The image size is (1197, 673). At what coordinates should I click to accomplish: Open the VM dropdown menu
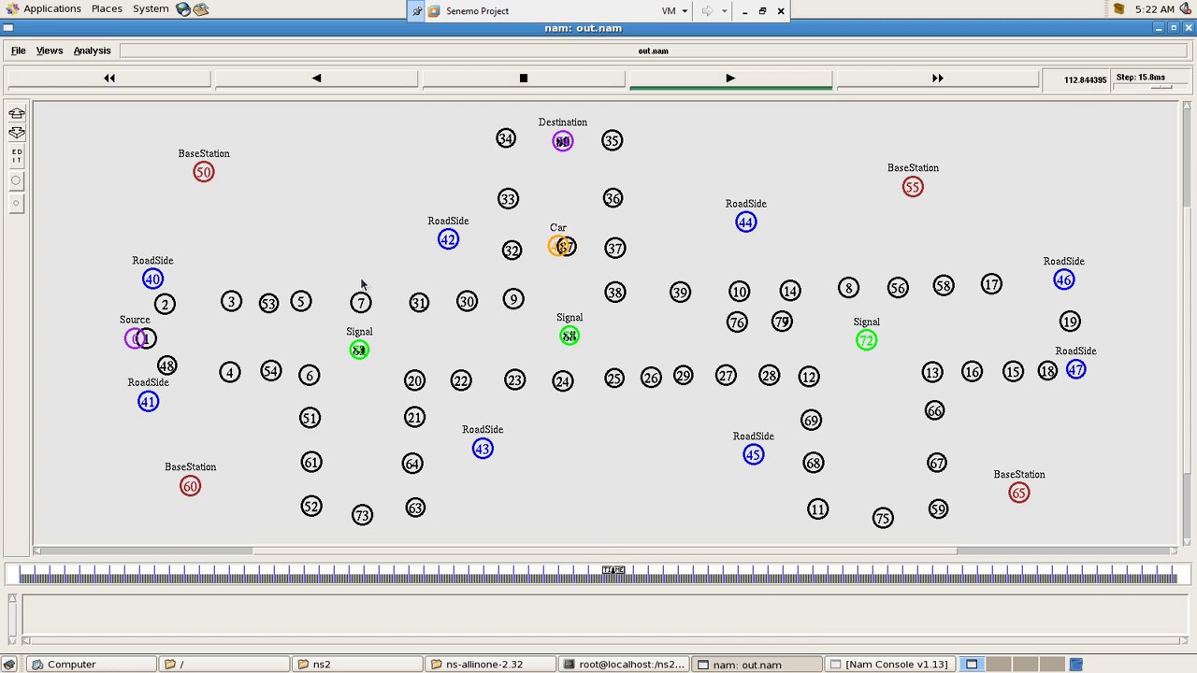pyautogui.click(x=674, y=11)
